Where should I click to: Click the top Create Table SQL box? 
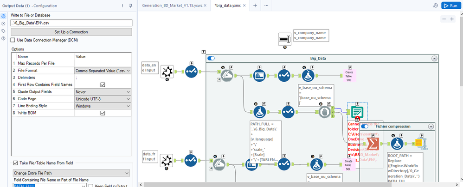(349, 76)
